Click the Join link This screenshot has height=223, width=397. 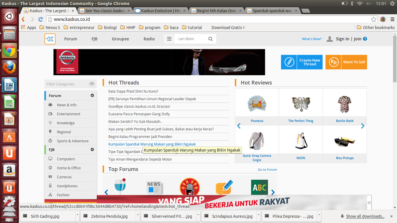[358, 39]
